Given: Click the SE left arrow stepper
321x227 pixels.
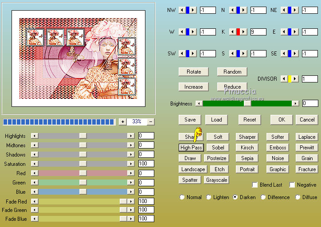Looking at the screenshot, I should point(284,54).
